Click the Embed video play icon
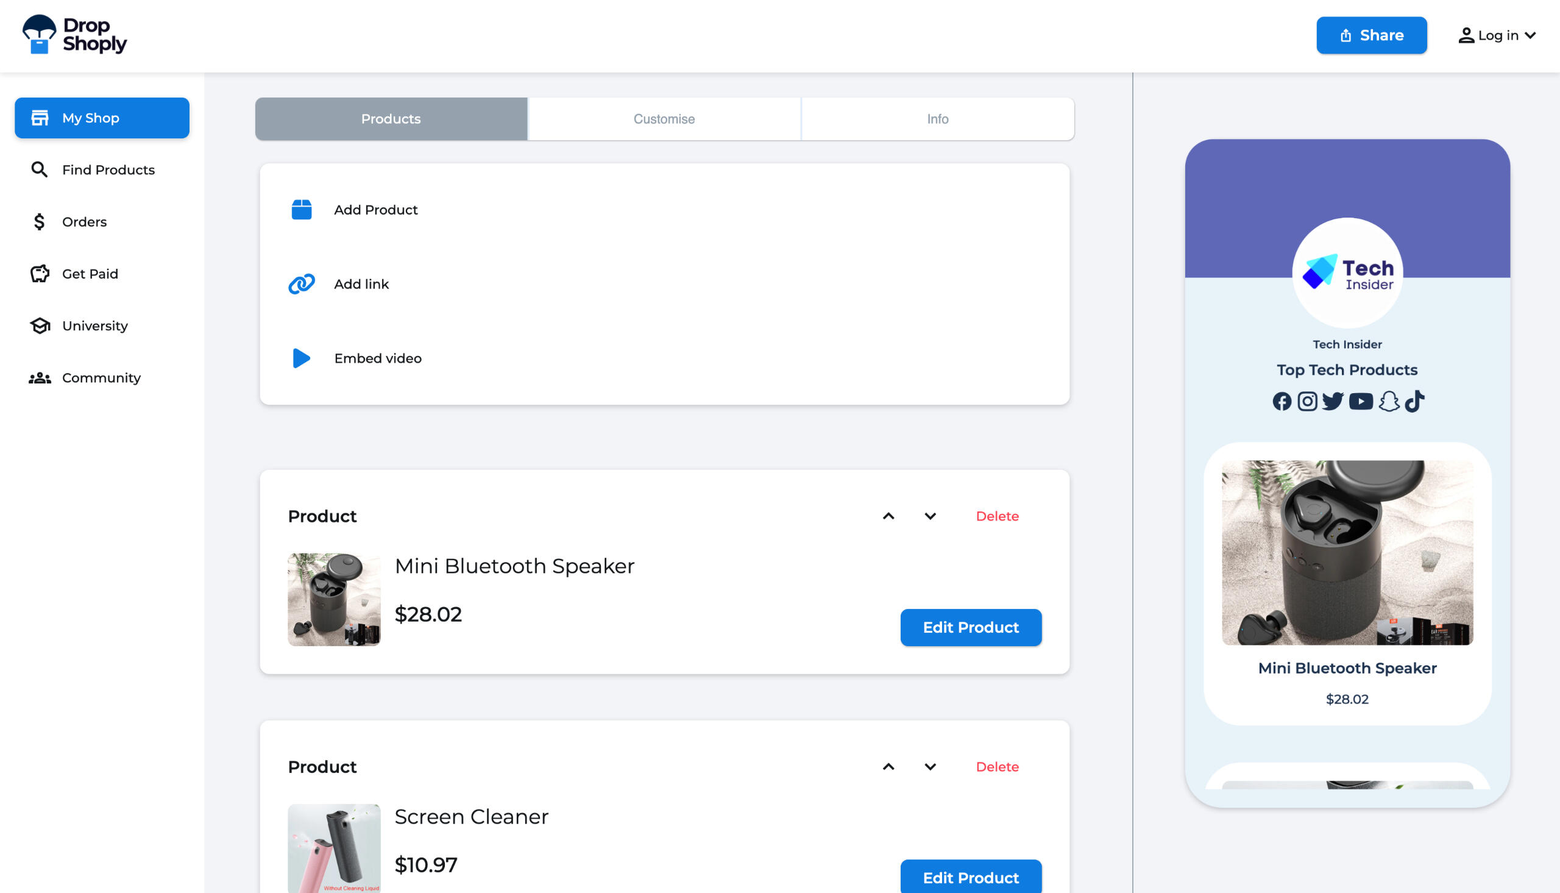This screenshot has height=893, width=1560. pyautogui.click(x=301, y=358)
